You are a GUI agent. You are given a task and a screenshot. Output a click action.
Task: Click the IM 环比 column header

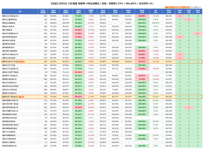click(x=155, y=11)
